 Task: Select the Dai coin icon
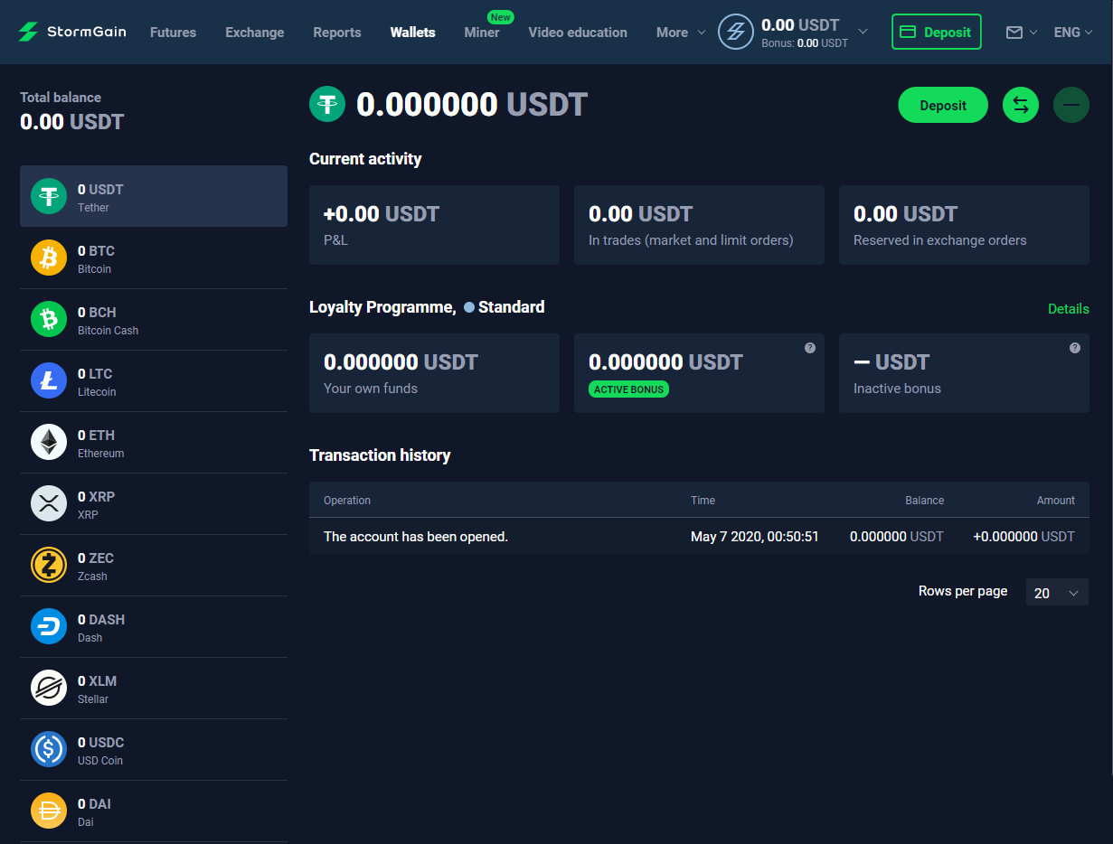tap(49, 811)
